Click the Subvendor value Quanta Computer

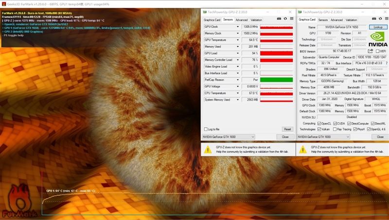point(329,57)
